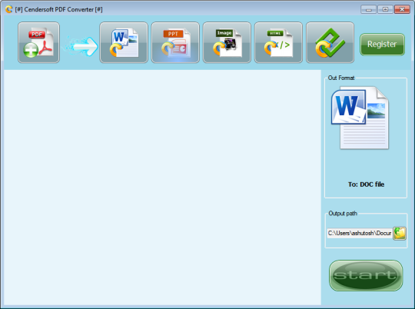Select PDF to PPT conversion icon
Viewport: 415px width, 309px height.
(175, 42)
